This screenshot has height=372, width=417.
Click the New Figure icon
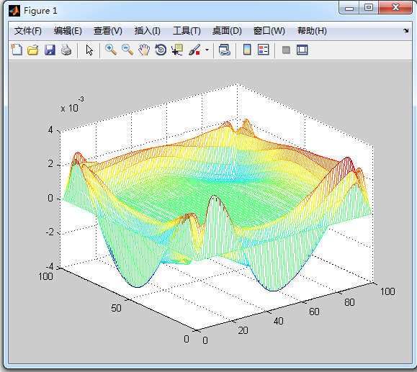pyautogui.click(x=17, y=50)
